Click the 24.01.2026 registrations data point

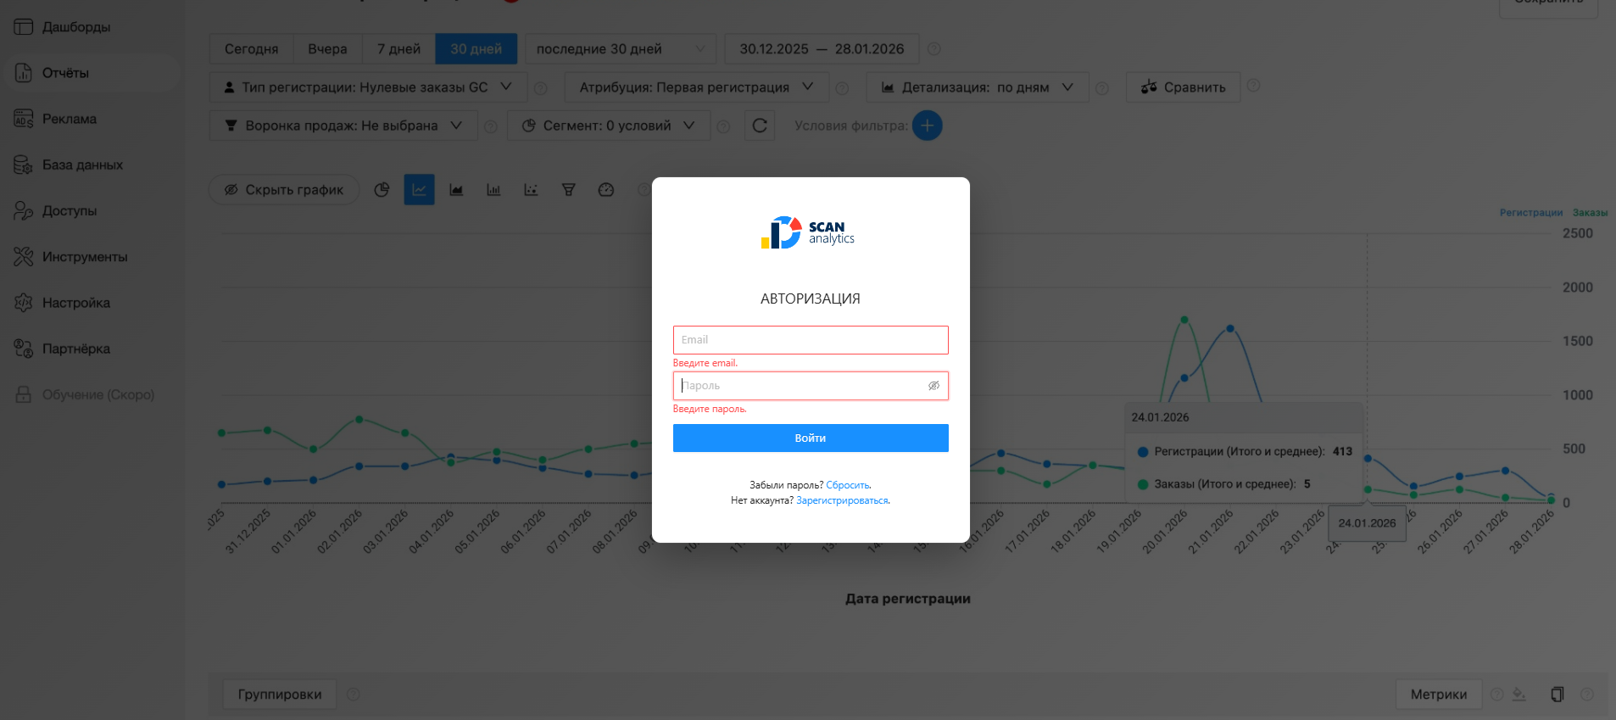[1368, 458]
